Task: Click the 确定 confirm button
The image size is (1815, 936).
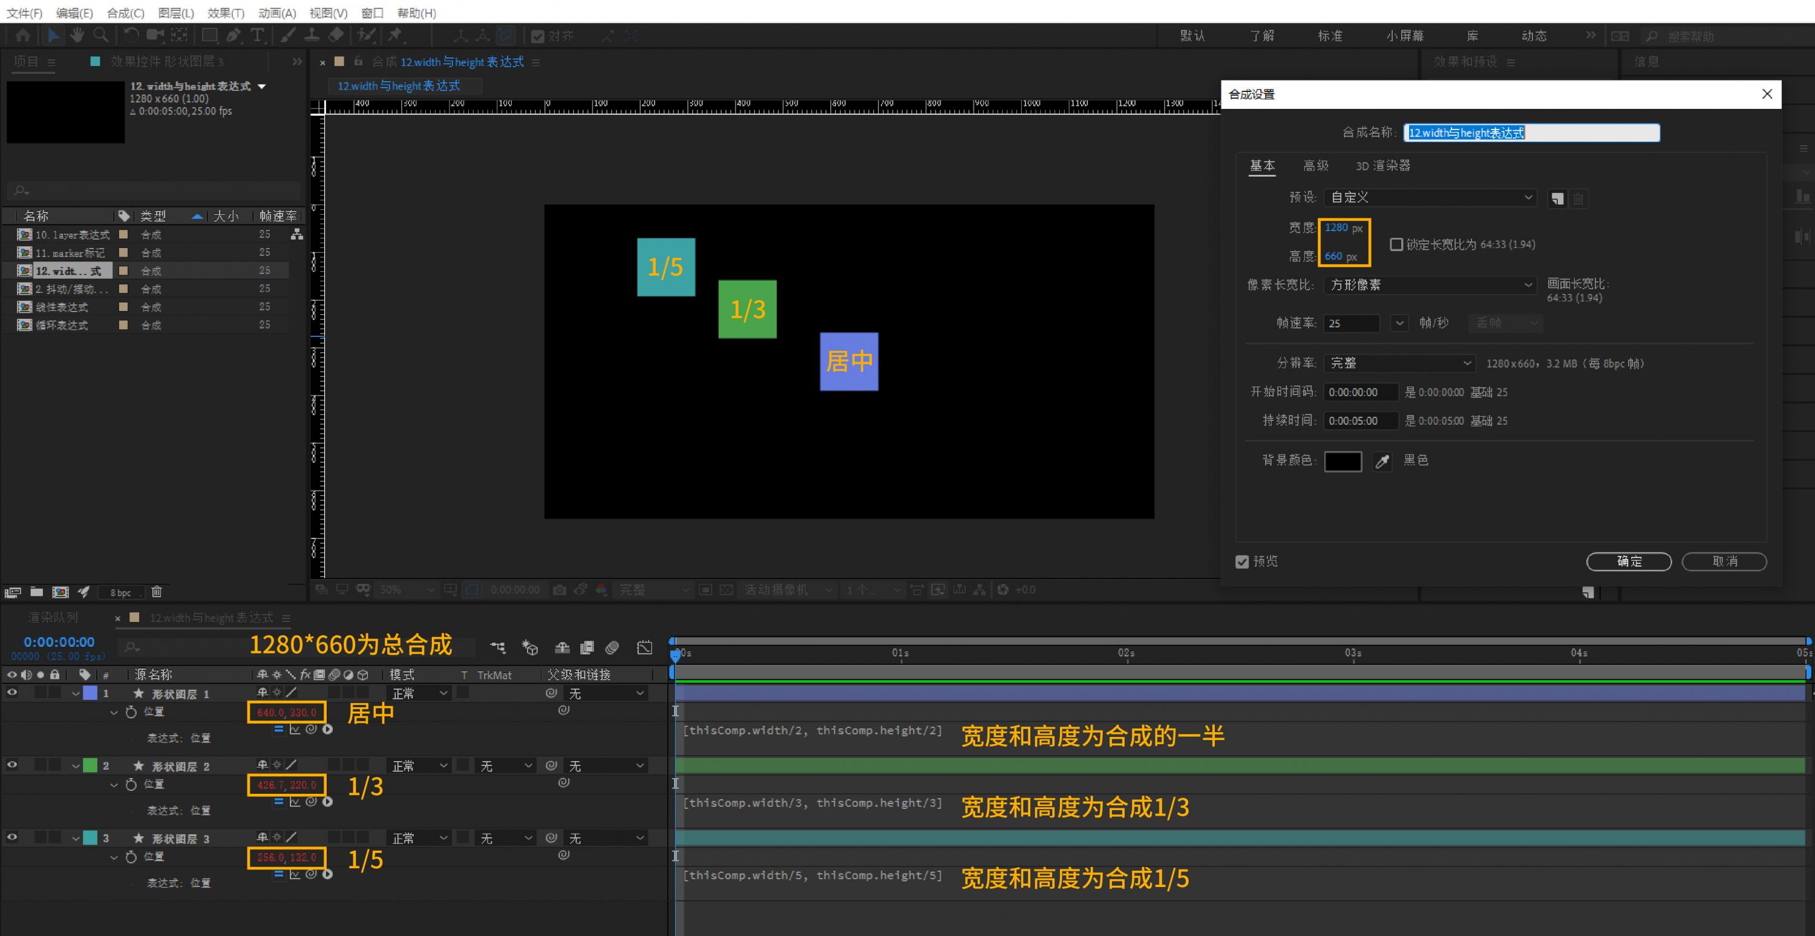Action: pos(1628,561)
